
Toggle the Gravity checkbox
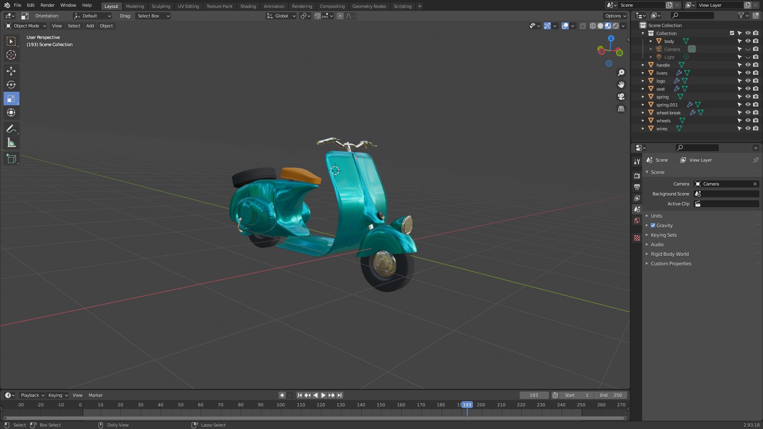(x=653, y=225)
